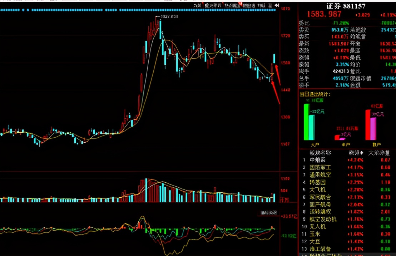Collapse side panel with the arrow icon
The height and width of the screenshot is (256, 396).
click(277, 5)
